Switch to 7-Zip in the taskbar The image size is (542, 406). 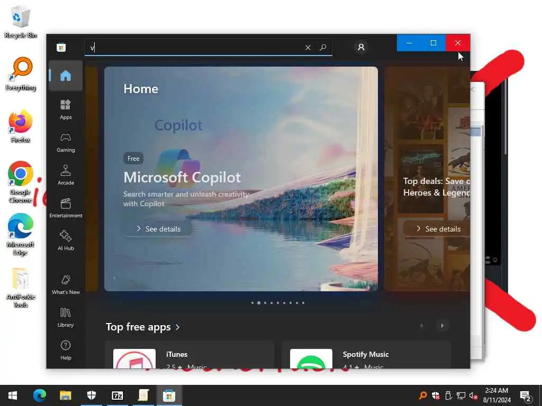[x=117, y=395]
